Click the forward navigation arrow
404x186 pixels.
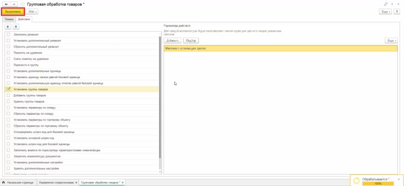tap(14, 4)
